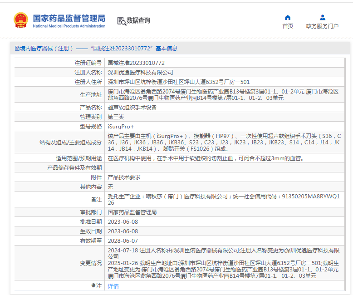The image size is (353, 295).
Task: Click the 附件 row label
Action: tap(96, 177)
